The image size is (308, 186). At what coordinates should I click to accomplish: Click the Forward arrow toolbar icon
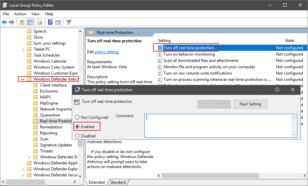click(12, 22)
